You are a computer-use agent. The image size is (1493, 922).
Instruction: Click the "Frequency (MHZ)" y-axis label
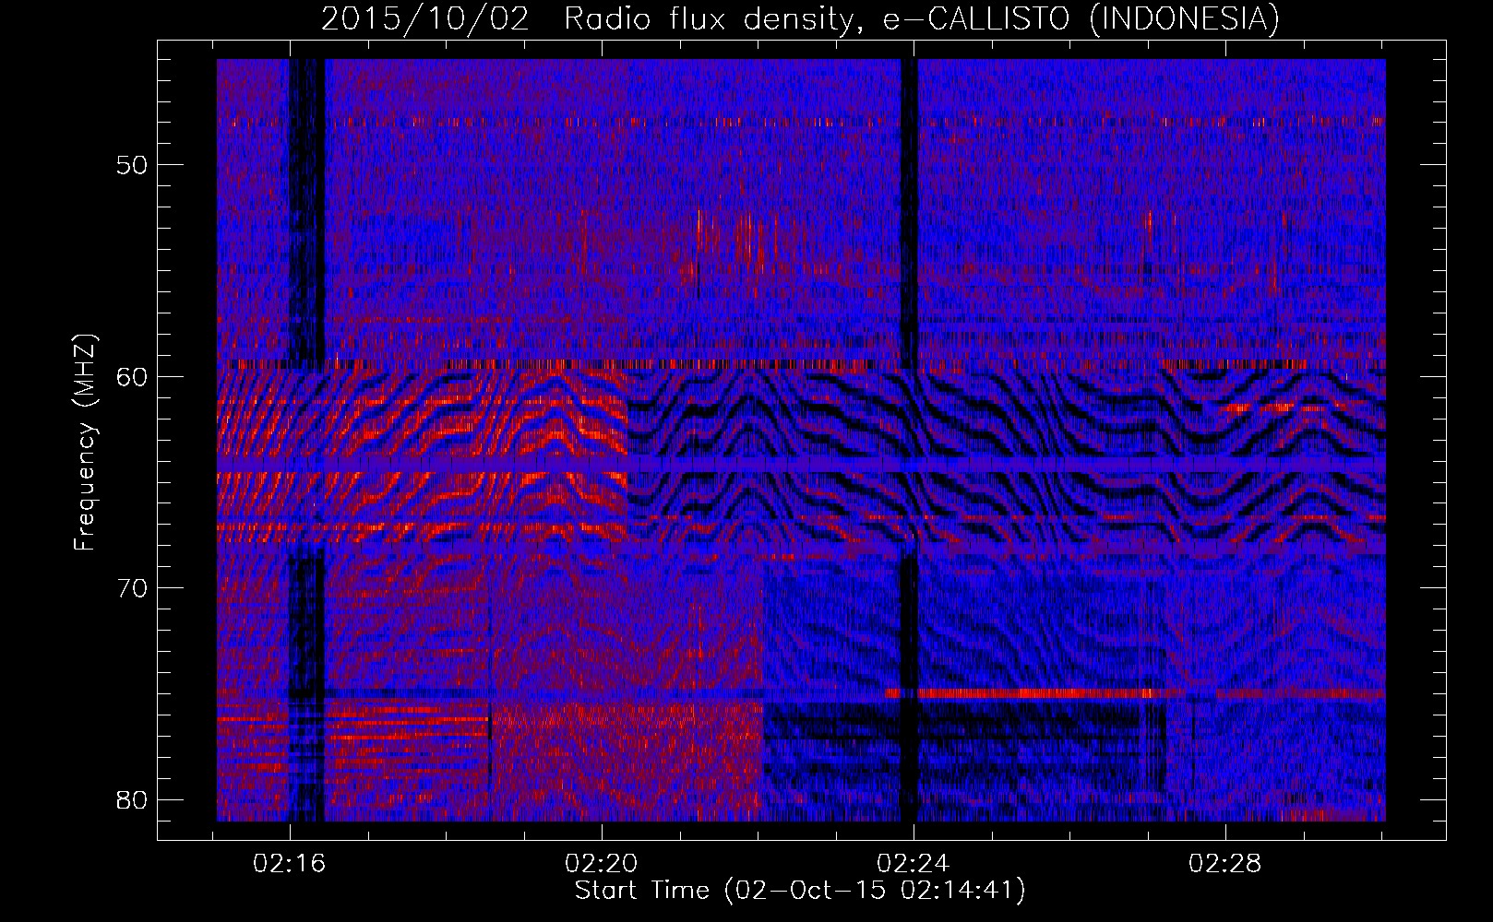point(85,443)
